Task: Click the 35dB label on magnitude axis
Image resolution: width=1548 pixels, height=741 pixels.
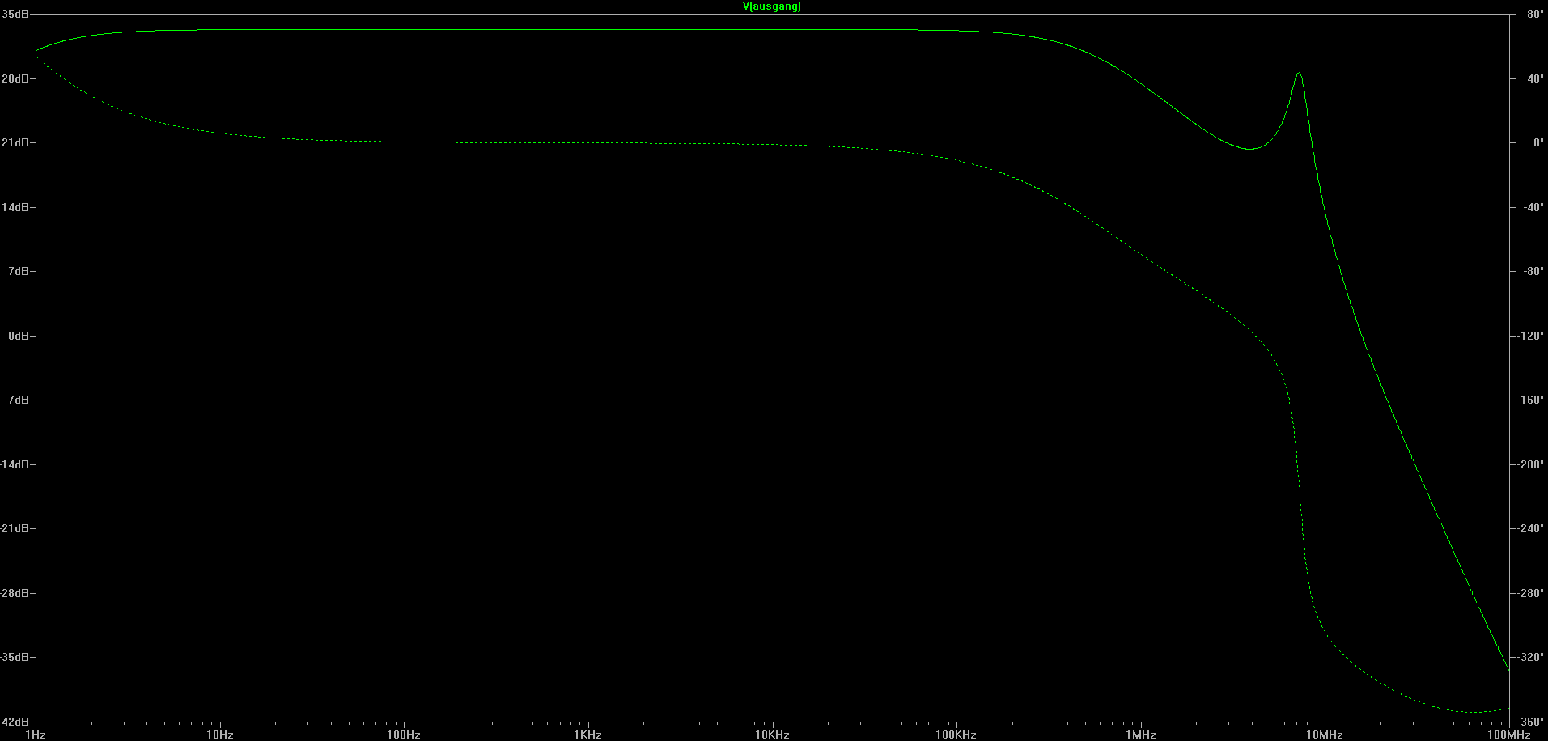Action: 15,15
